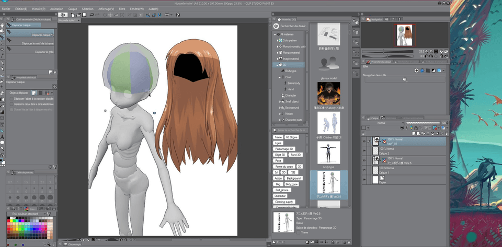502x247 pixels.
Task: Undo the last action via toolbar arrow
Action: 92,15
